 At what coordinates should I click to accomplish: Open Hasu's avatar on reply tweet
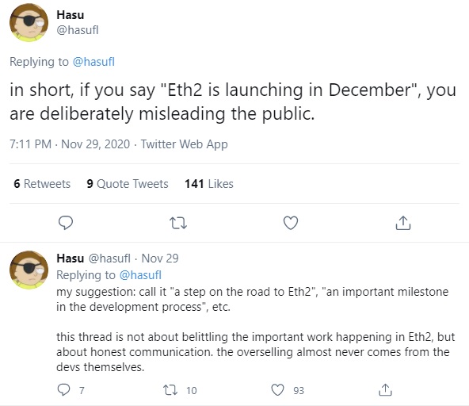[29, 270]
